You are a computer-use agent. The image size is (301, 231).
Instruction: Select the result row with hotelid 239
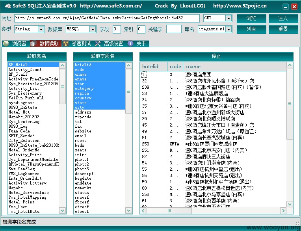[x=213, y=87]
